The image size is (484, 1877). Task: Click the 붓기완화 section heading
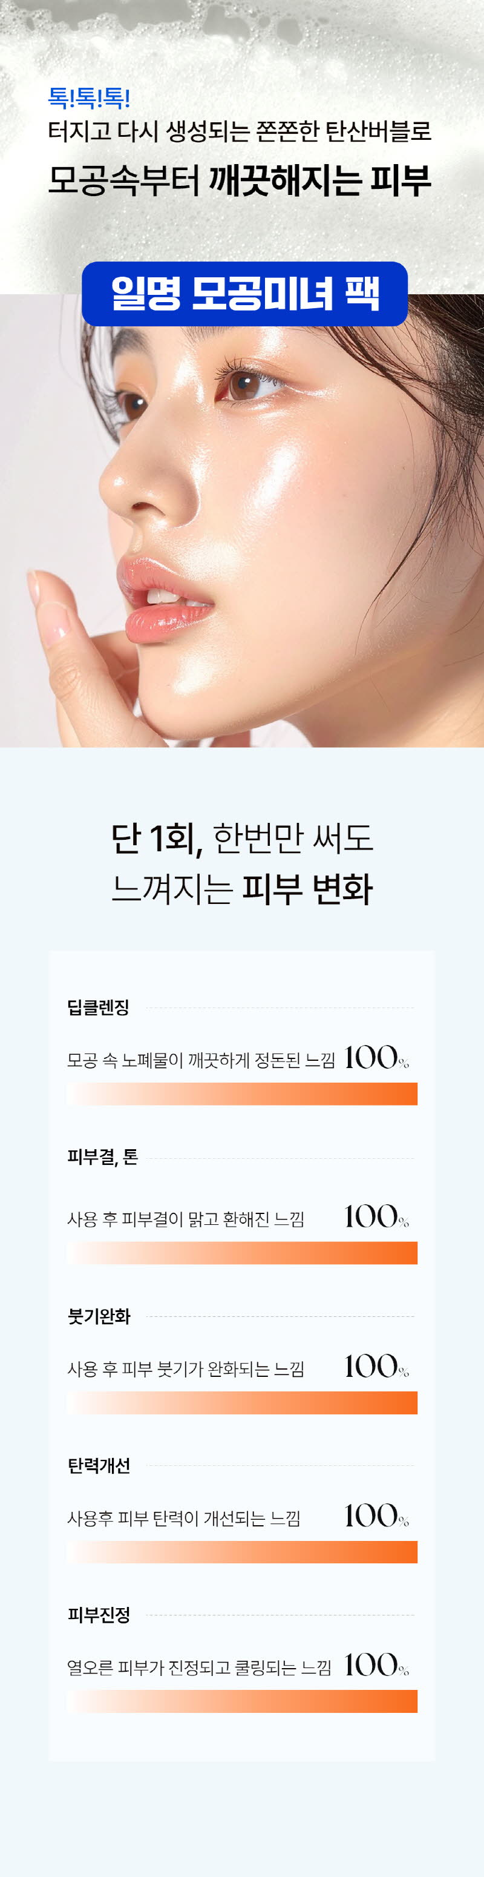point(99,1317)
